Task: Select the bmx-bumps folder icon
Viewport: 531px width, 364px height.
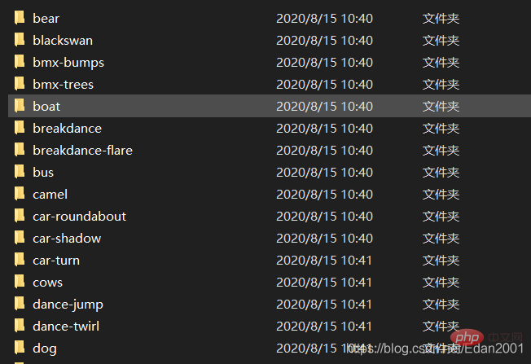Action: click(20, 62)
